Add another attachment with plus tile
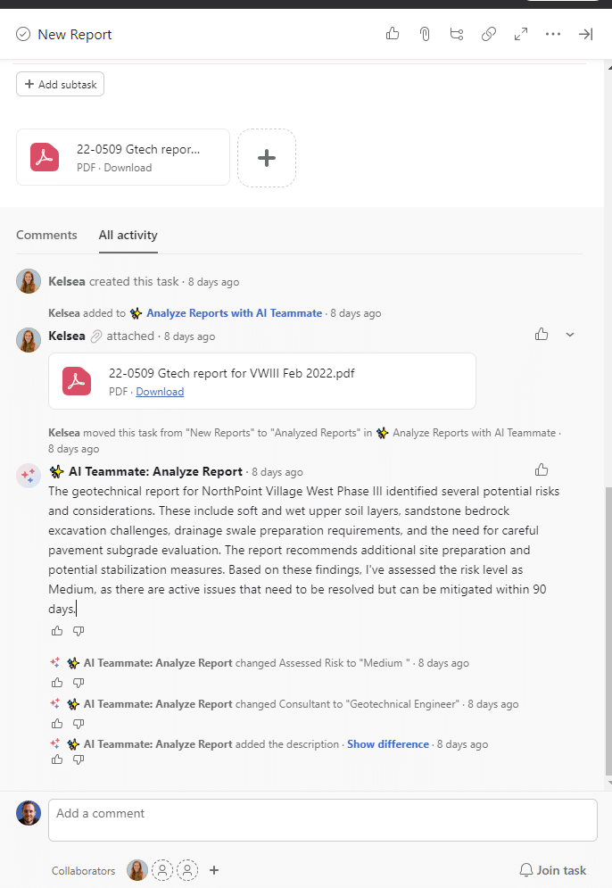Image resolution: width=612 pixels, height=888 pixels. click(x=266, y=158)
